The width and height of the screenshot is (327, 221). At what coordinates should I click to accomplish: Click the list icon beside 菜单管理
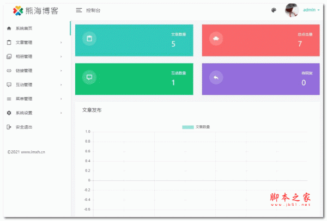(x=9, y=99)
